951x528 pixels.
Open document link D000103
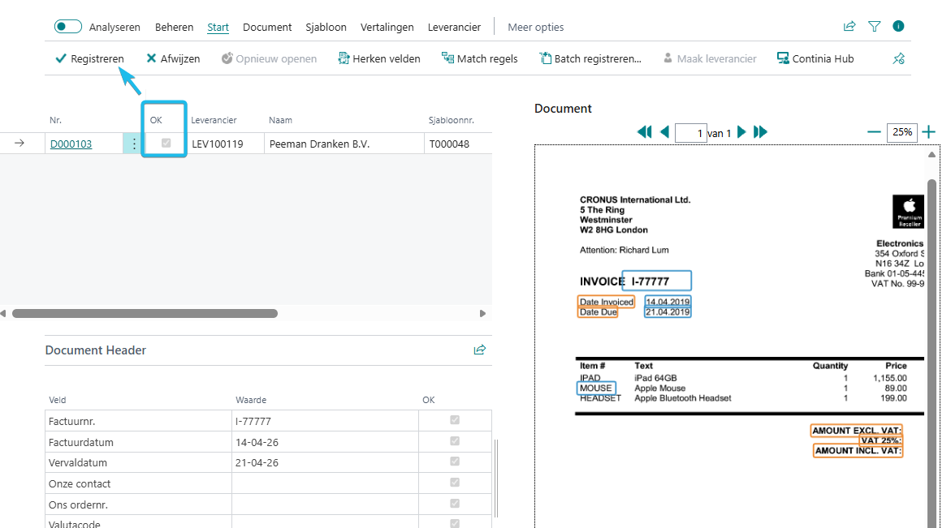71,144
